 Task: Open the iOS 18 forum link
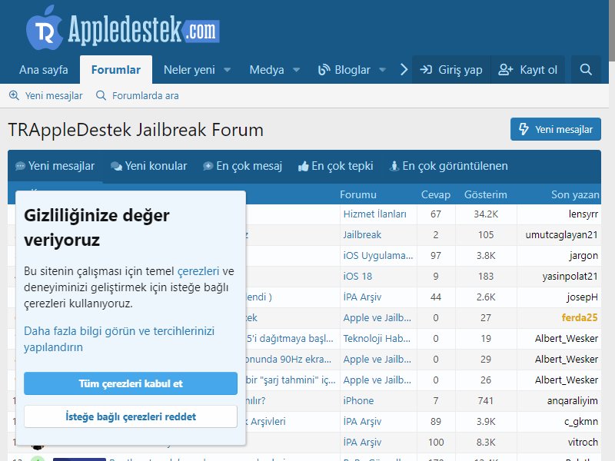(x=357, y=277)
